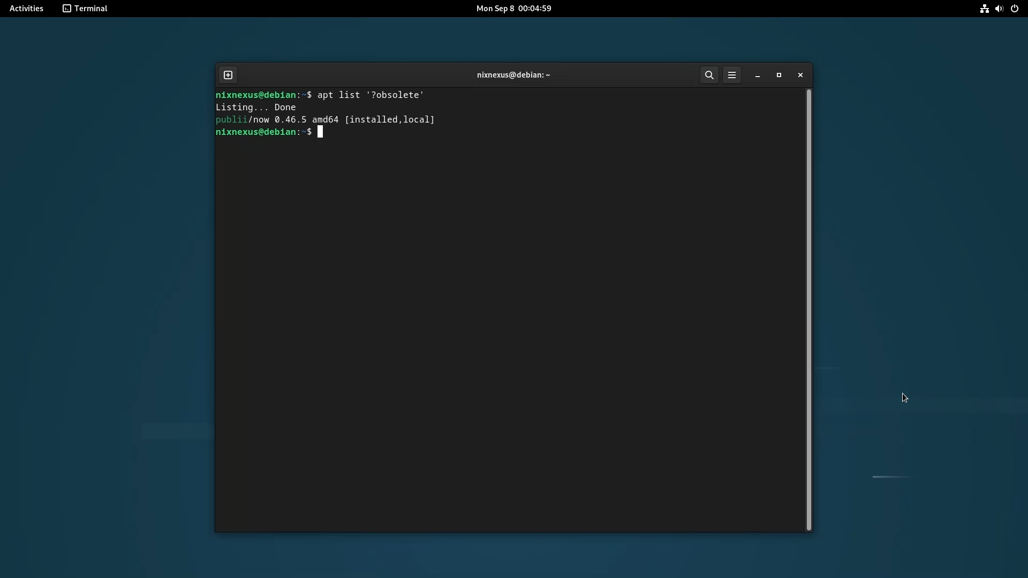Open the terminal hamburger menu

tap(732, 75)
